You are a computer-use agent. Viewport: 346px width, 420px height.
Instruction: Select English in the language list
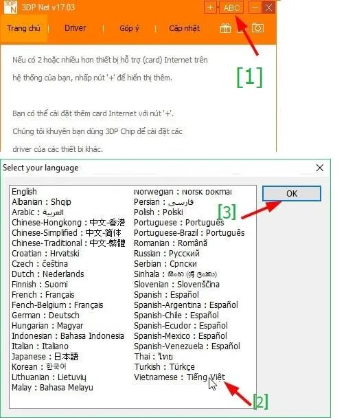pos(24,192)
